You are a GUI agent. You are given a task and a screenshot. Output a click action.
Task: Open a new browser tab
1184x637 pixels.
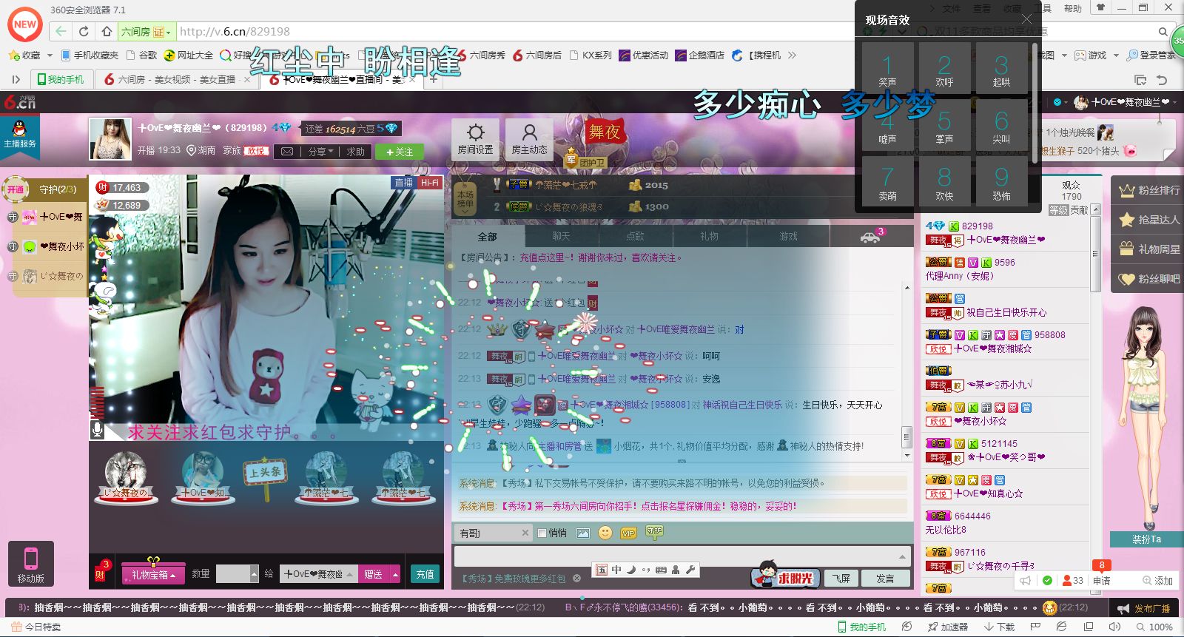coord(434,79)
